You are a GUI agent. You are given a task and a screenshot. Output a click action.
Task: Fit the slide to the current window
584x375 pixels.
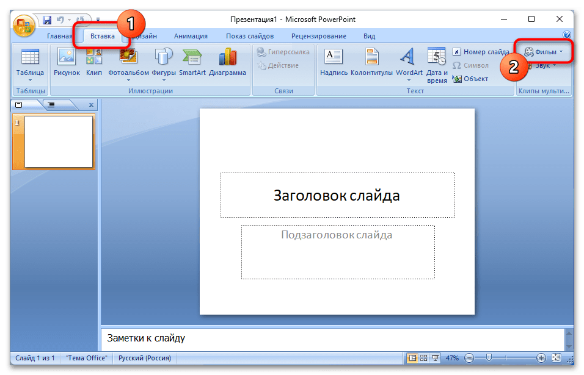pos(556,358)
